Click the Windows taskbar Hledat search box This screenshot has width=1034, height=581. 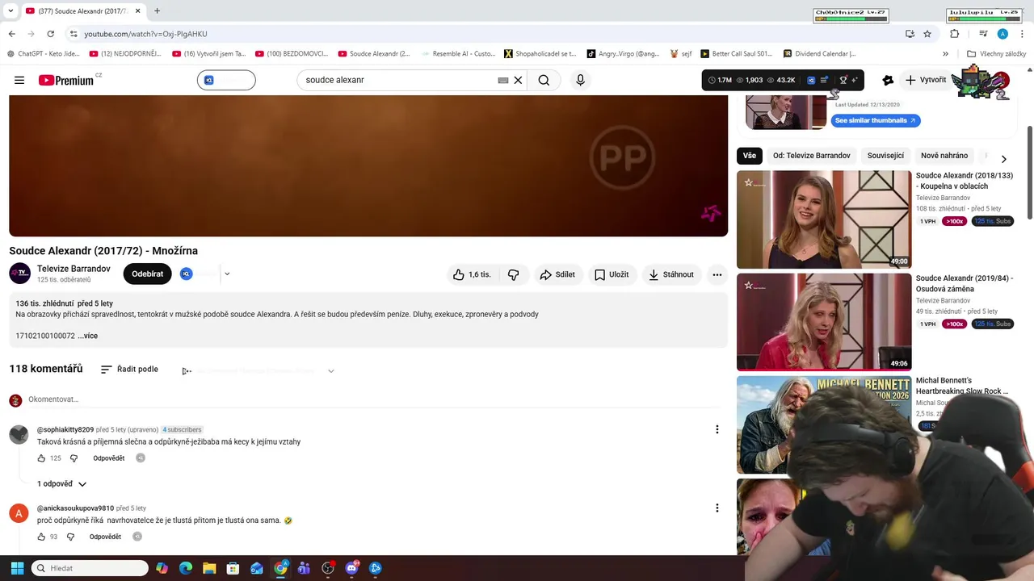click(90, 568)
